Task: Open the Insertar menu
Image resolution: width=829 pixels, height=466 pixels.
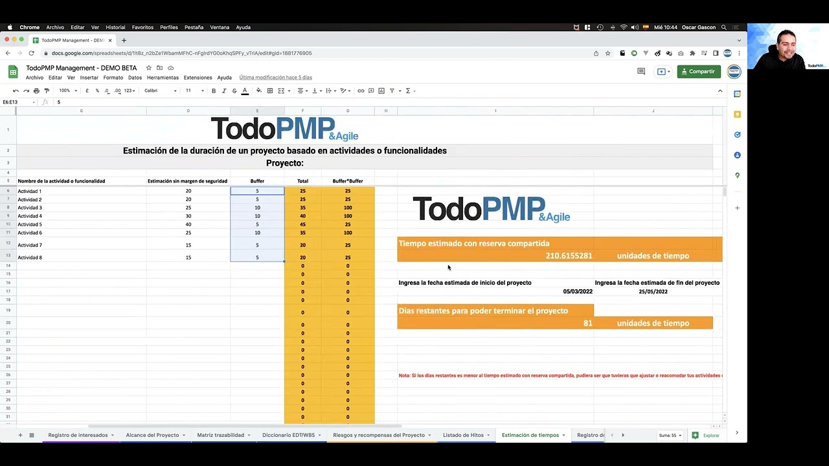Action: pyautogui.click(x=89, y=78)
